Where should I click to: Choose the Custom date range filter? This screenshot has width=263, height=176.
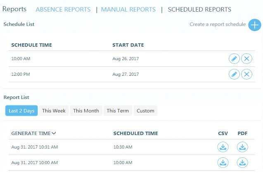pos(145,111)
